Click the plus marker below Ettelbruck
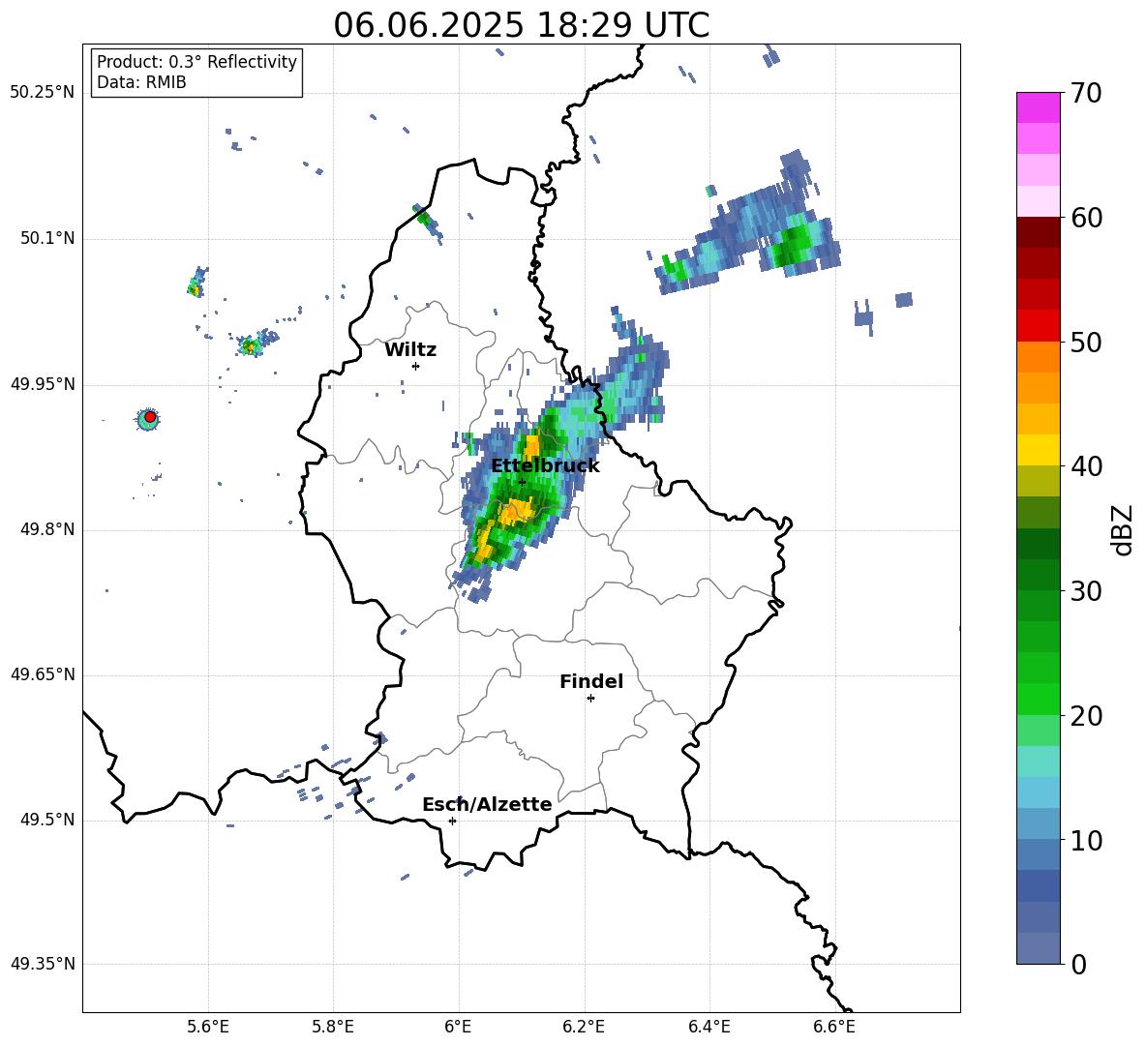 [x=522, y=482]
